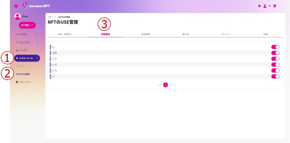Open the 割引率 tab
The height and width of the screenshot is (143, 290).
[185, 34]
